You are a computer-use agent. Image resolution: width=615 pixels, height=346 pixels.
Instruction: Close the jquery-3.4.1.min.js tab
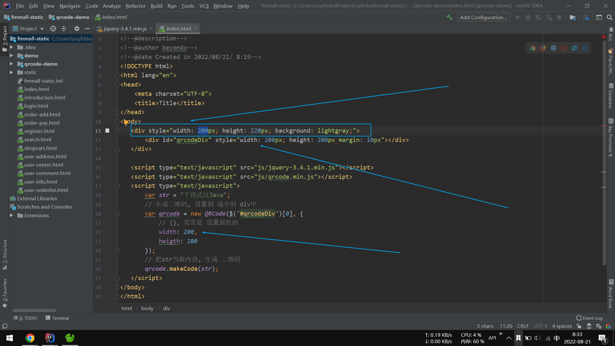coord(151,29)
